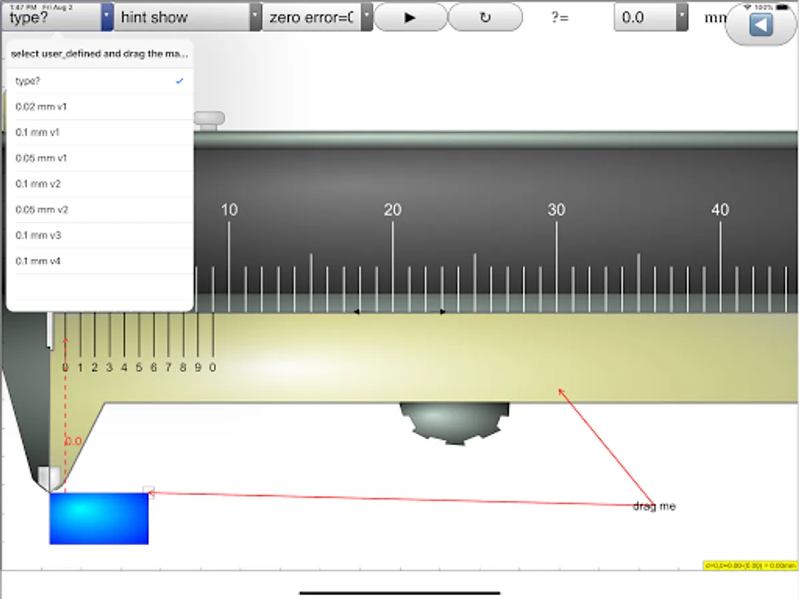Viewport: 799px width, 599px height.
Task: Open the 'hint show' dropdown
Action: pos(188,17)
